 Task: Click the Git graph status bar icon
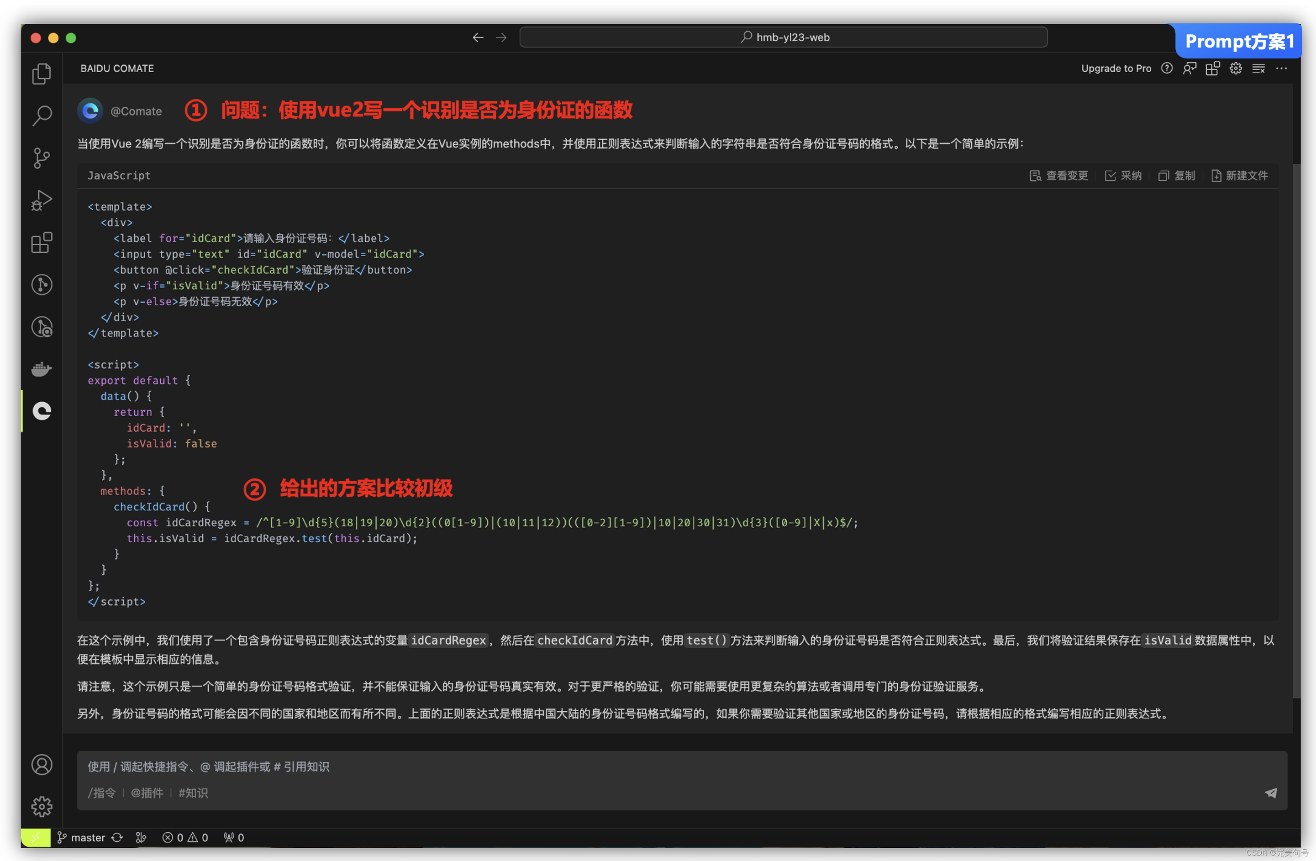141,838
